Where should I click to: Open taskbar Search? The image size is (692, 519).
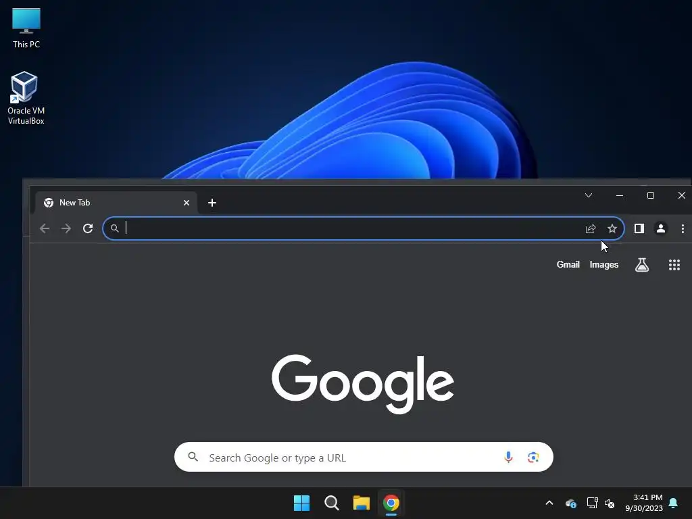pos(331,503)
